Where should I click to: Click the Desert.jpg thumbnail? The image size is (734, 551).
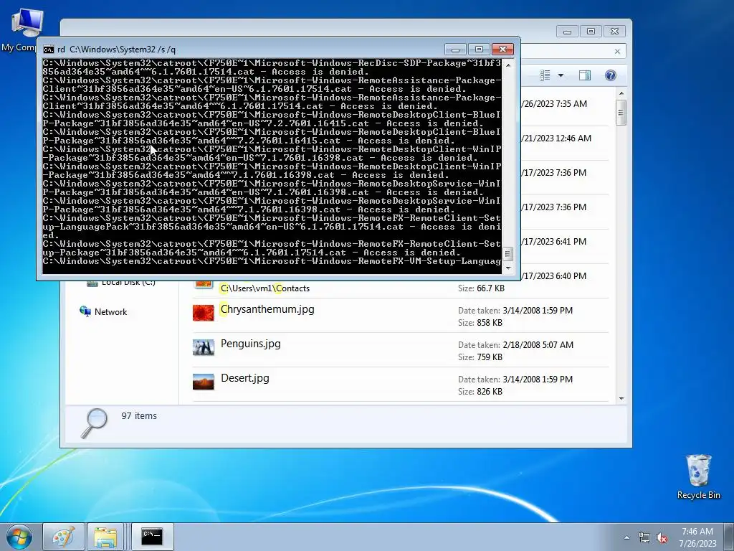click(203, 382)
